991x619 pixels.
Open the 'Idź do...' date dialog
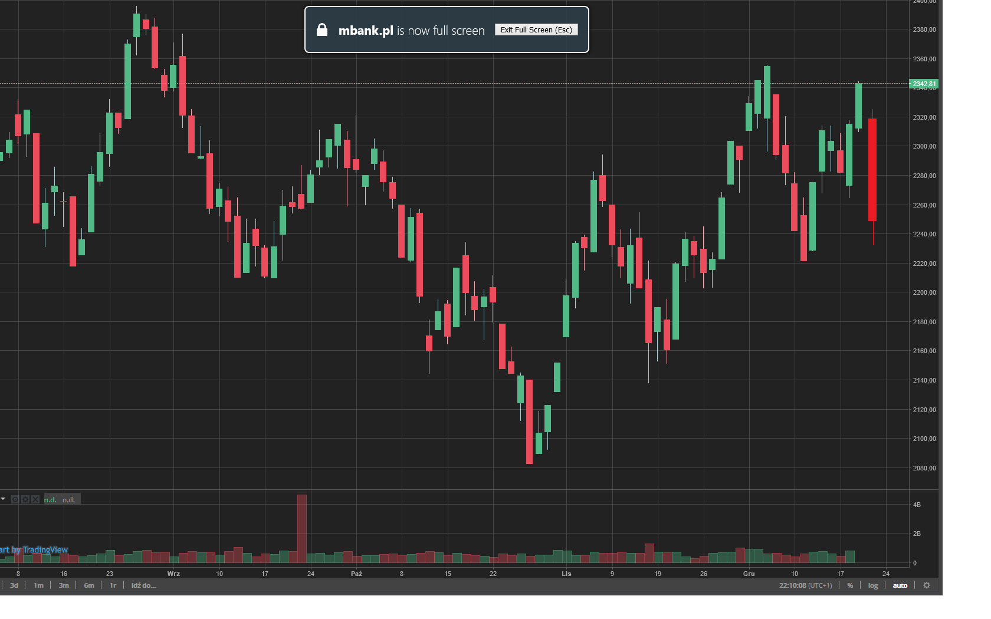[x=143, y=585]
